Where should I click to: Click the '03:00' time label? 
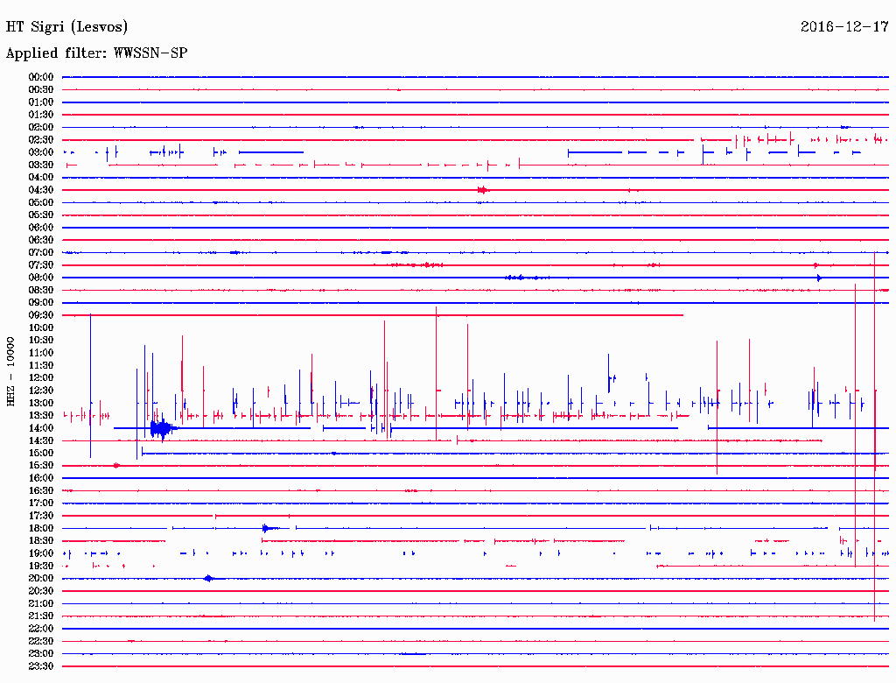tap(41, 152)
